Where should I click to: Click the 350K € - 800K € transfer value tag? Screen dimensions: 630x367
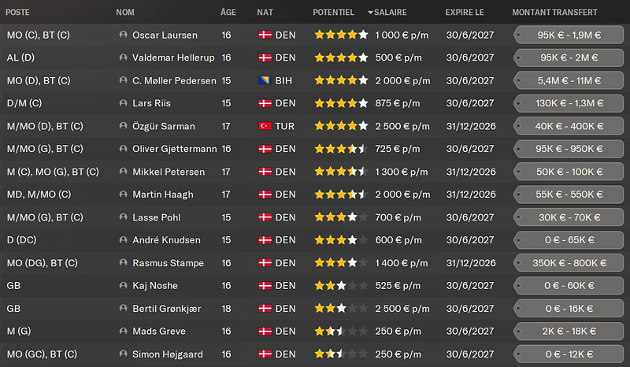pos(569,263)
